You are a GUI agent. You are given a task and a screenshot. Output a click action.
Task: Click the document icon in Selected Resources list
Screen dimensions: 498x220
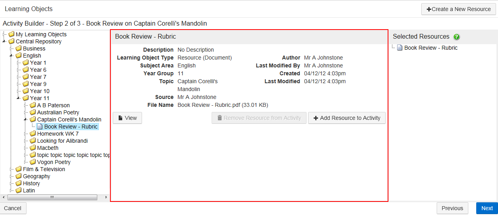(400, 48)
